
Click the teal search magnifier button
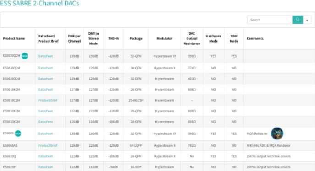coord(298,20)
